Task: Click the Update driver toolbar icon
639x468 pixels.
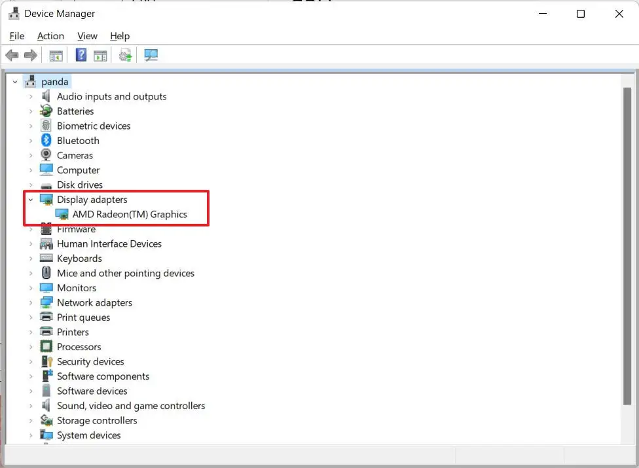Action: 124,55
